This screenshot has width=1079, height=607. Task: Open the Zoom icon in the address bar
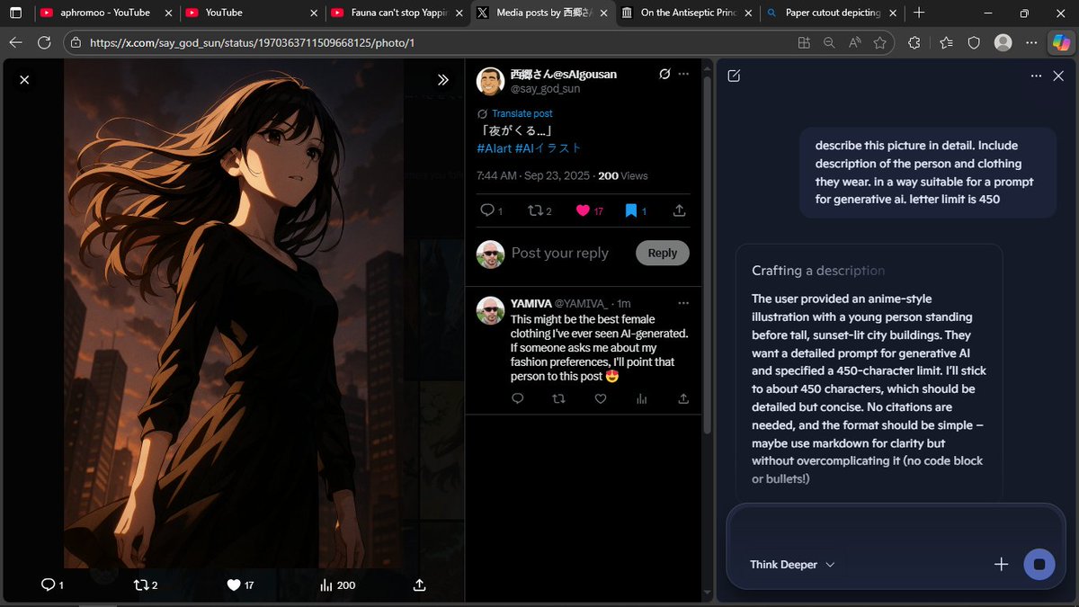828,42
